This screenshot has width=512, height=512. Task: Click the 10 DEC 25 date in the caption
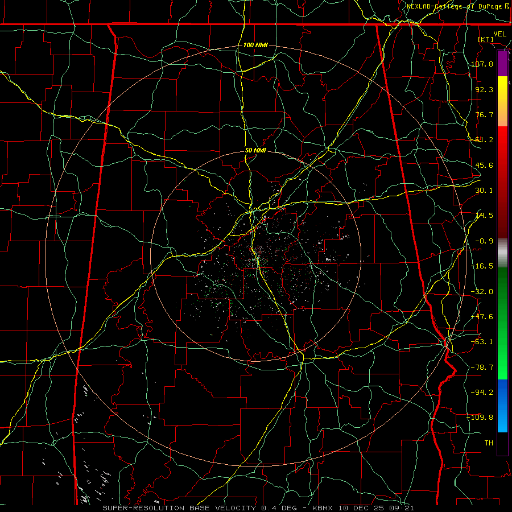(363, 508)
